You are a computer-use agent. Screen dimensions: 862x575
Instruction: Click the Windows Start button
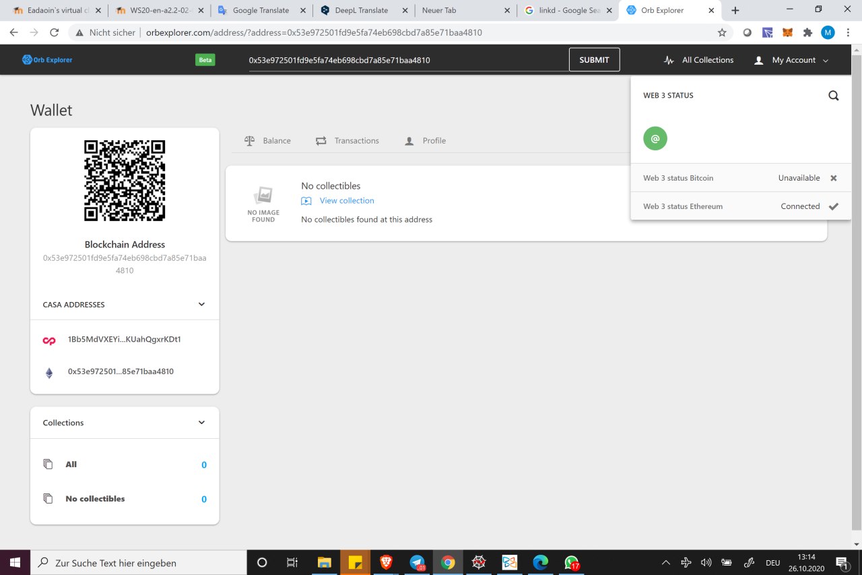pos(15,562)
